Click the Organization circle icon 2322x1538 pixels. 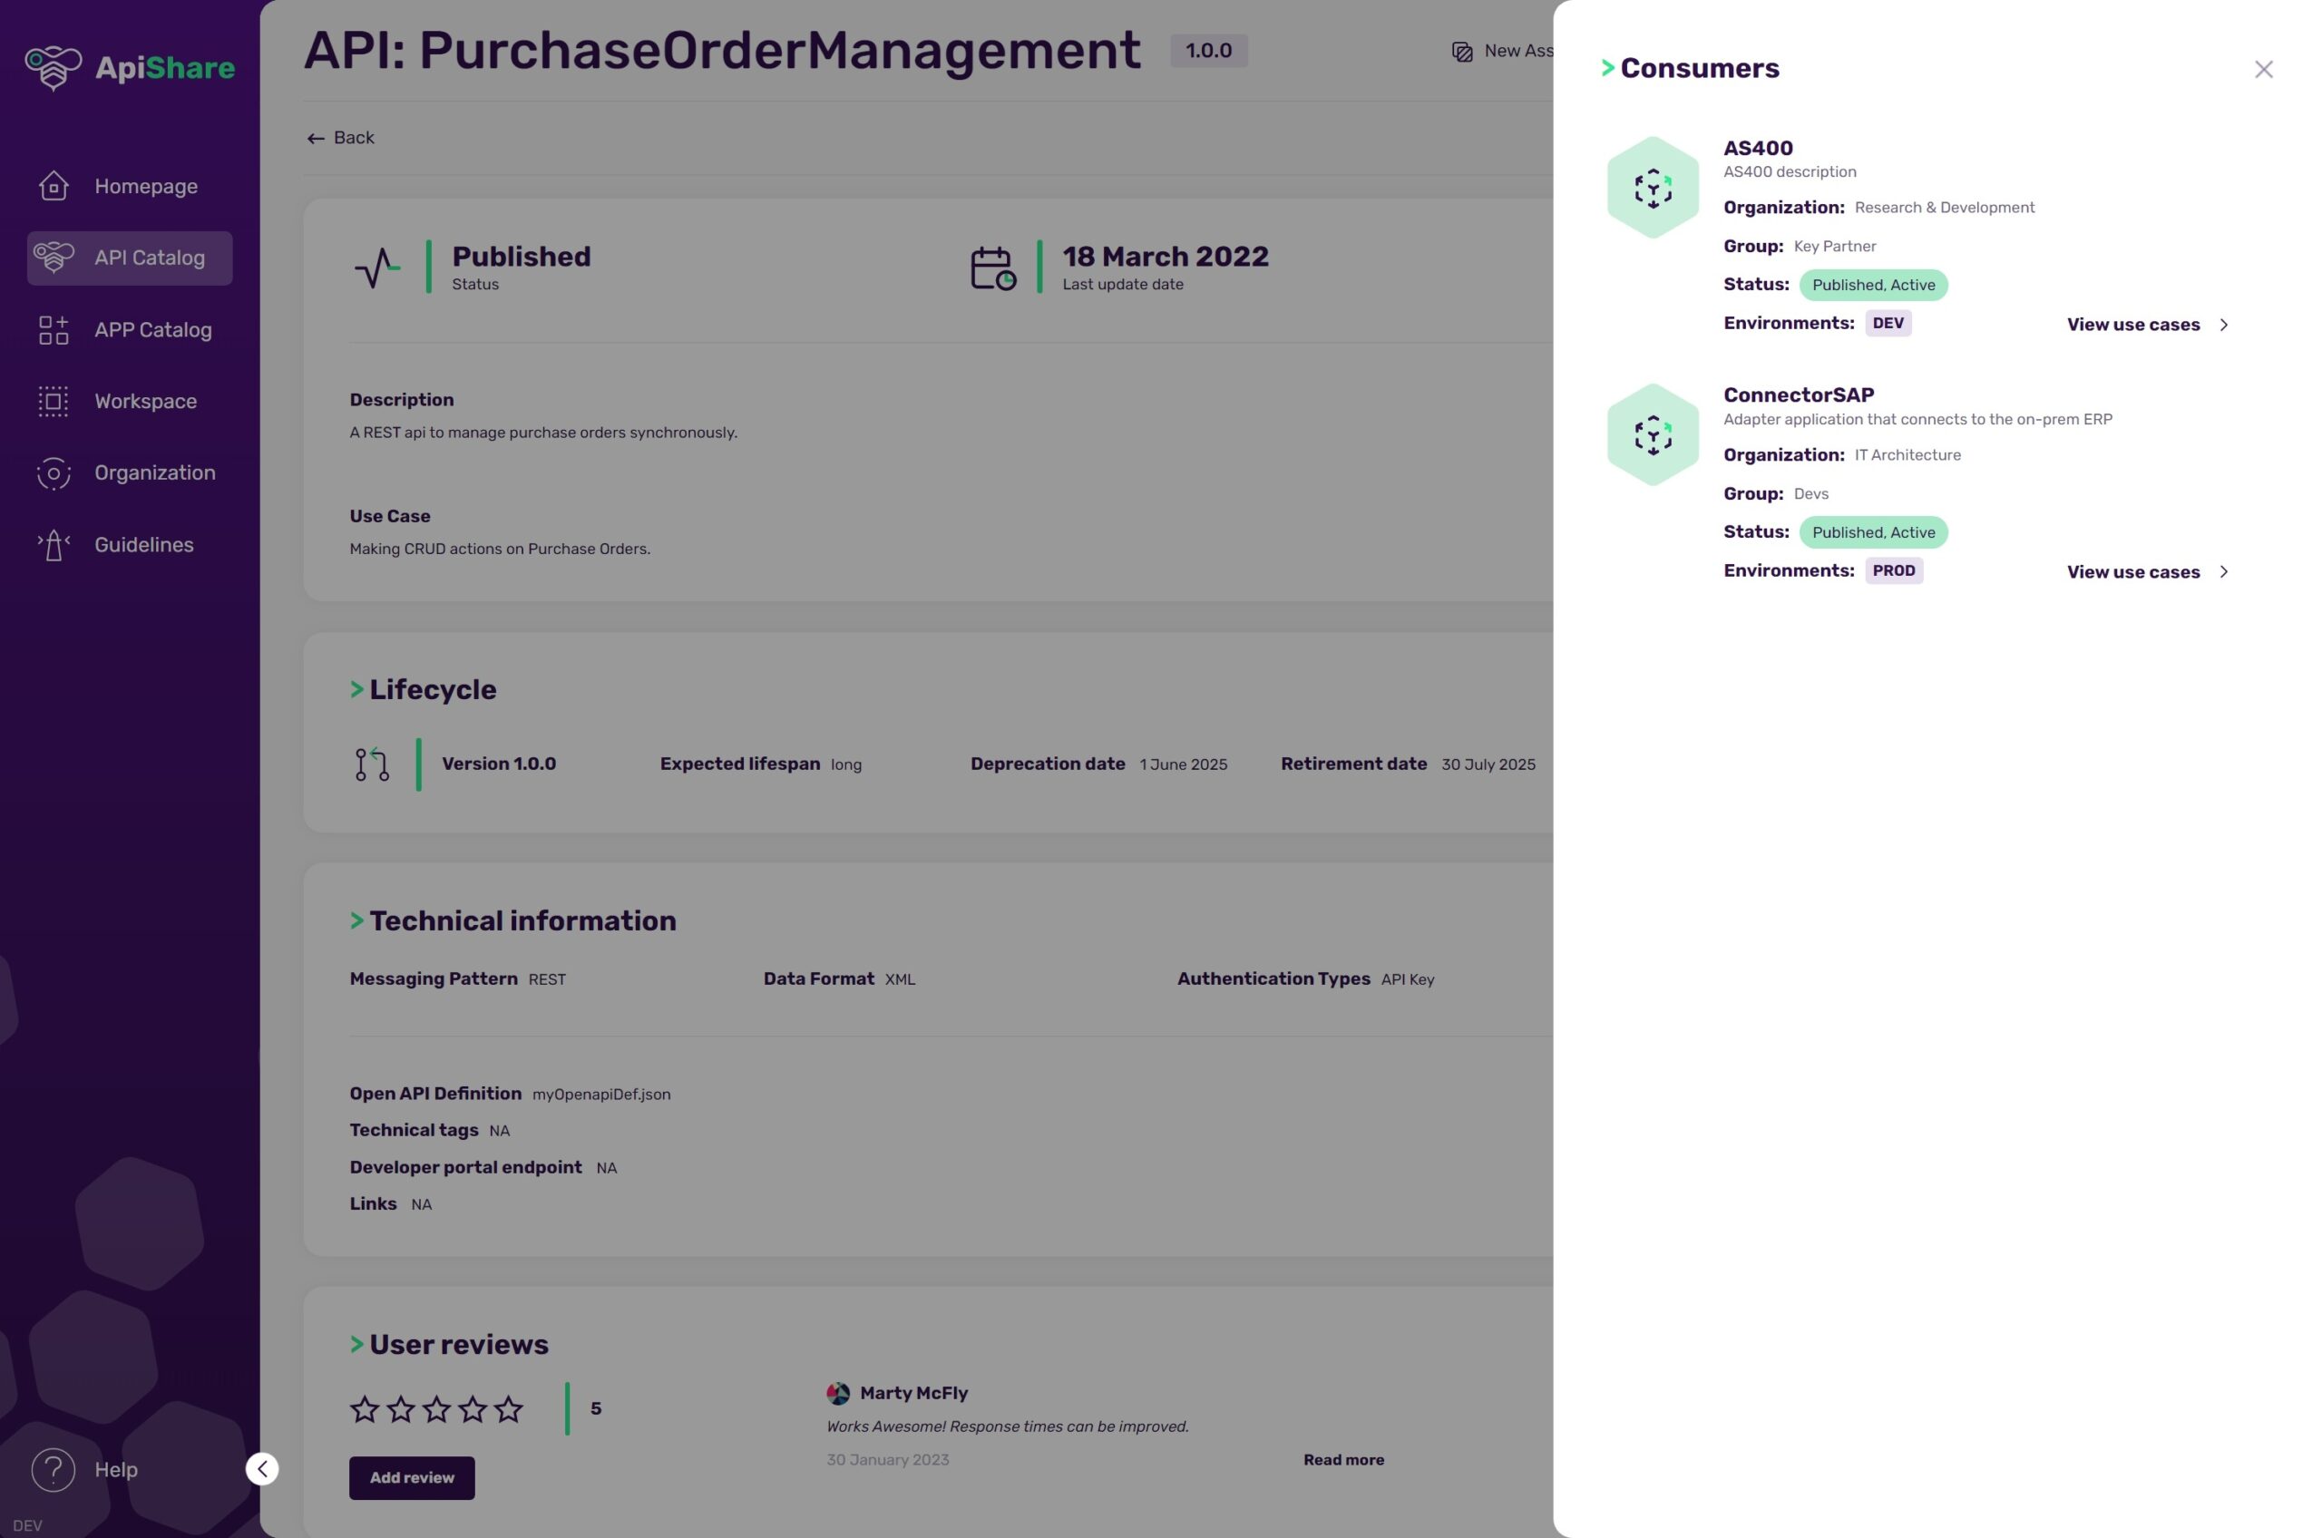tap(53, 472)
